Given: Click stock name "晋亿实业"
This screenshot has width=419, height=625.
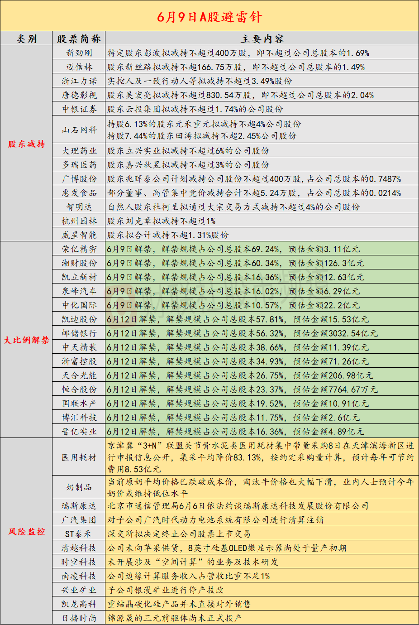Looking at the screenshot, I should tap(79, 432).
